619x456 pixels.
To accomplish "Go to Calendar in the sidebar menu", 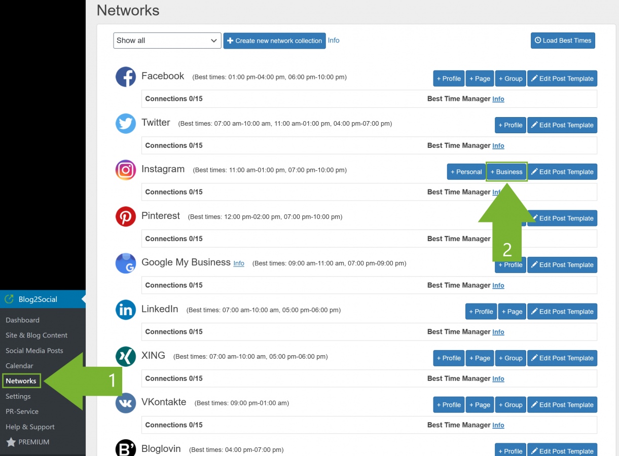I will pos(19,366).
